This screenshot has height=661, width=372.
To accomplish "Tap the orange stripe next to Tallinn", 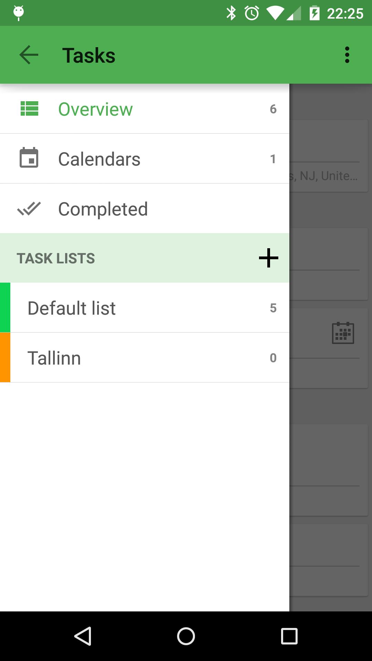I will tap(4, 357).
